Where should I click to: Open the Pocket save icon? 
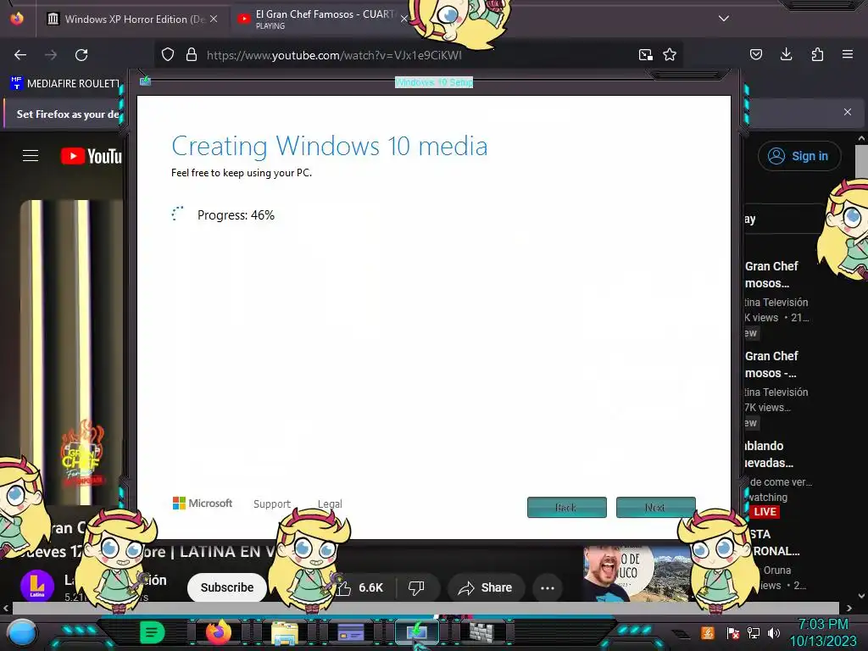755,54
